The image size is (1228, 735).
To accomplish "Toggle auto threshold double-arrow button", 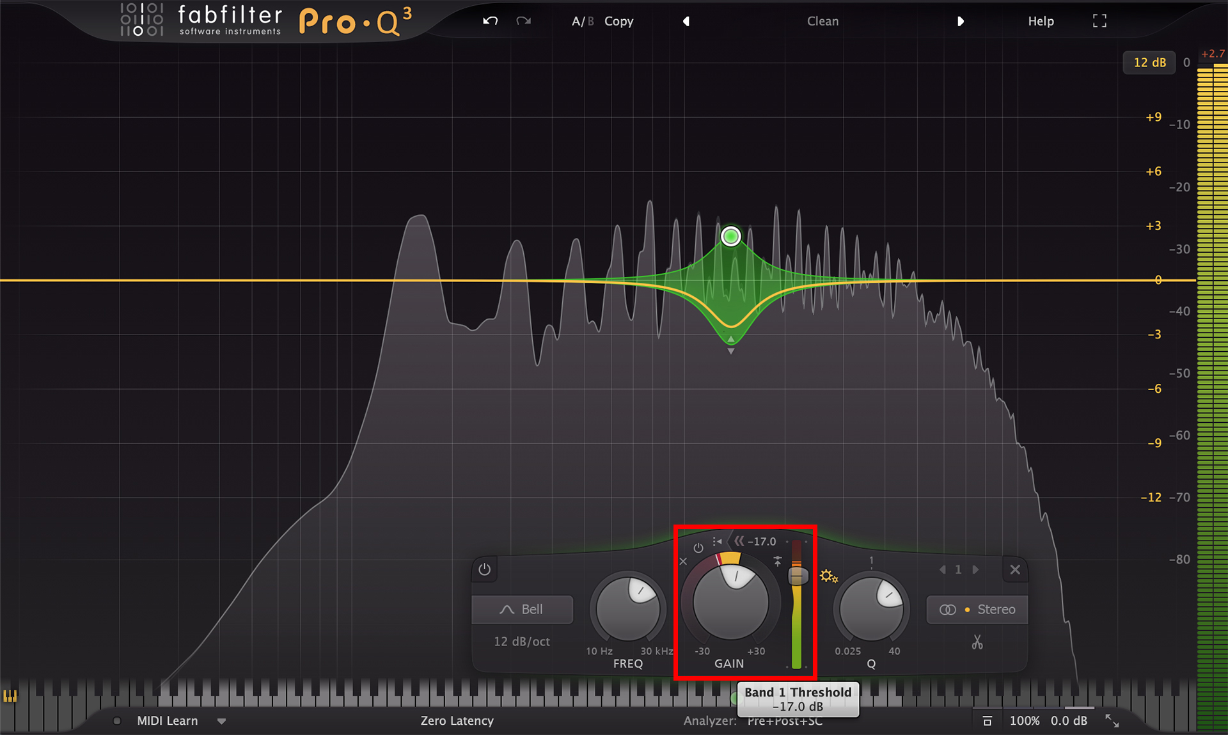I will click(739, 541).
